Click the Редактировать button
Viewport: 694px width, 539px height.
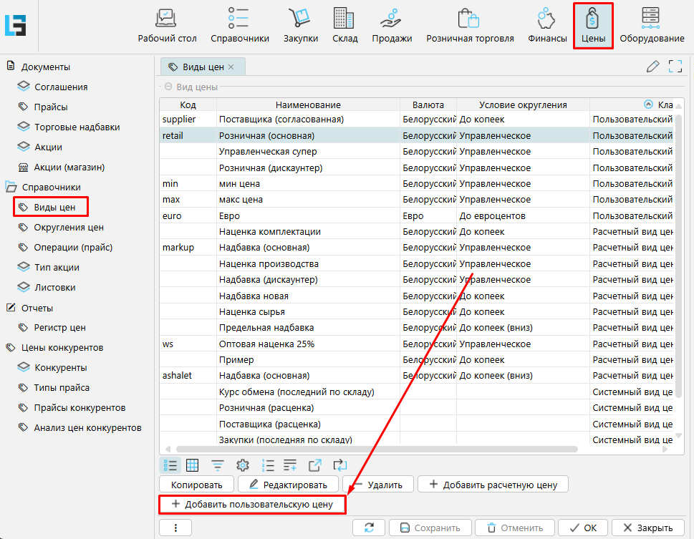tap(287, 485)
